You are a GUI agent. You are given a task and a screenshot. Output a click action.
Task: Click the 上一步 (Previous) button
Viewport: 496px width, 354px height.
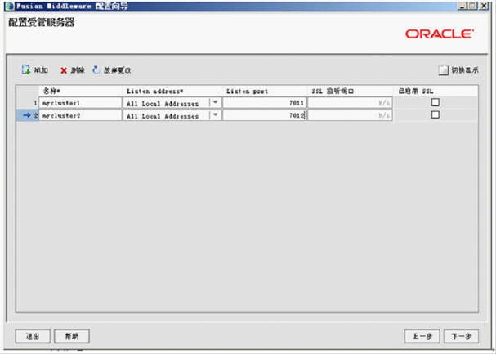[422, 336]
